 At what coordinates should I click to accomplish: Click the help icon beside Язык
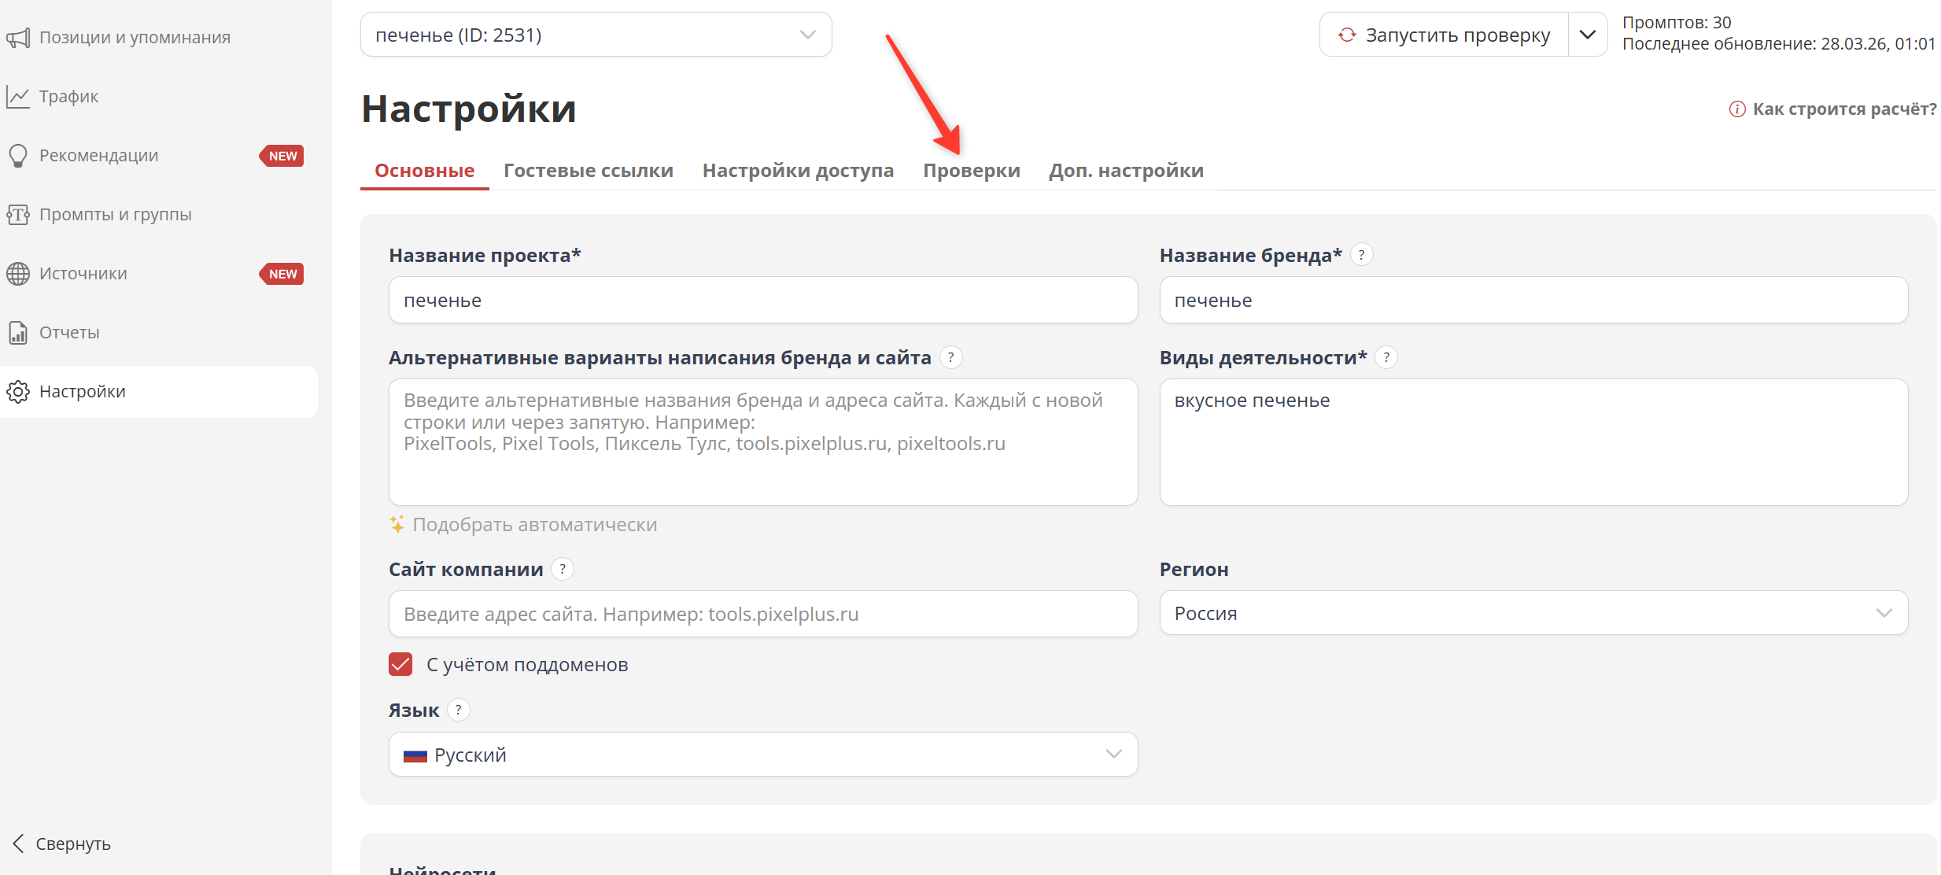(x=458, y=710)
